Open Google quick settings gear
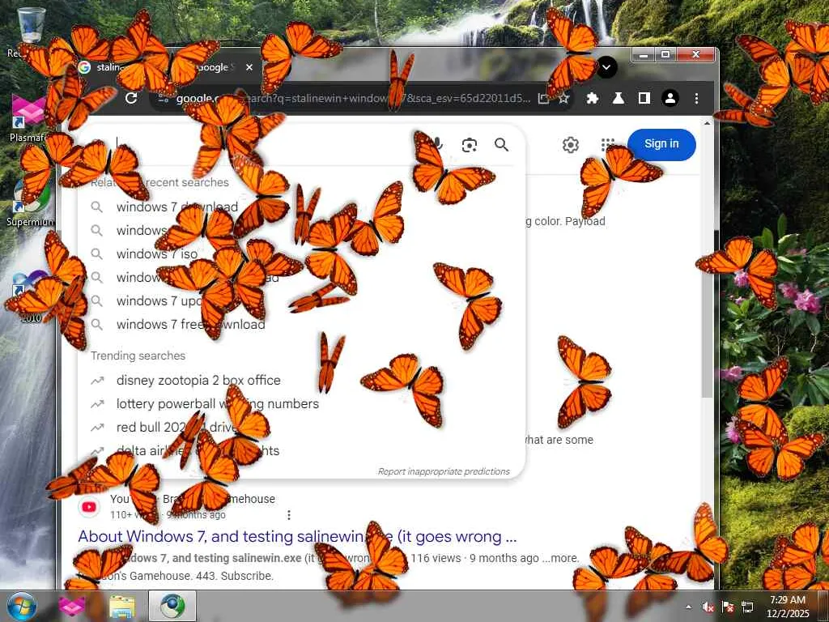This screenshot has height=622, width=829. pos(570,144)
